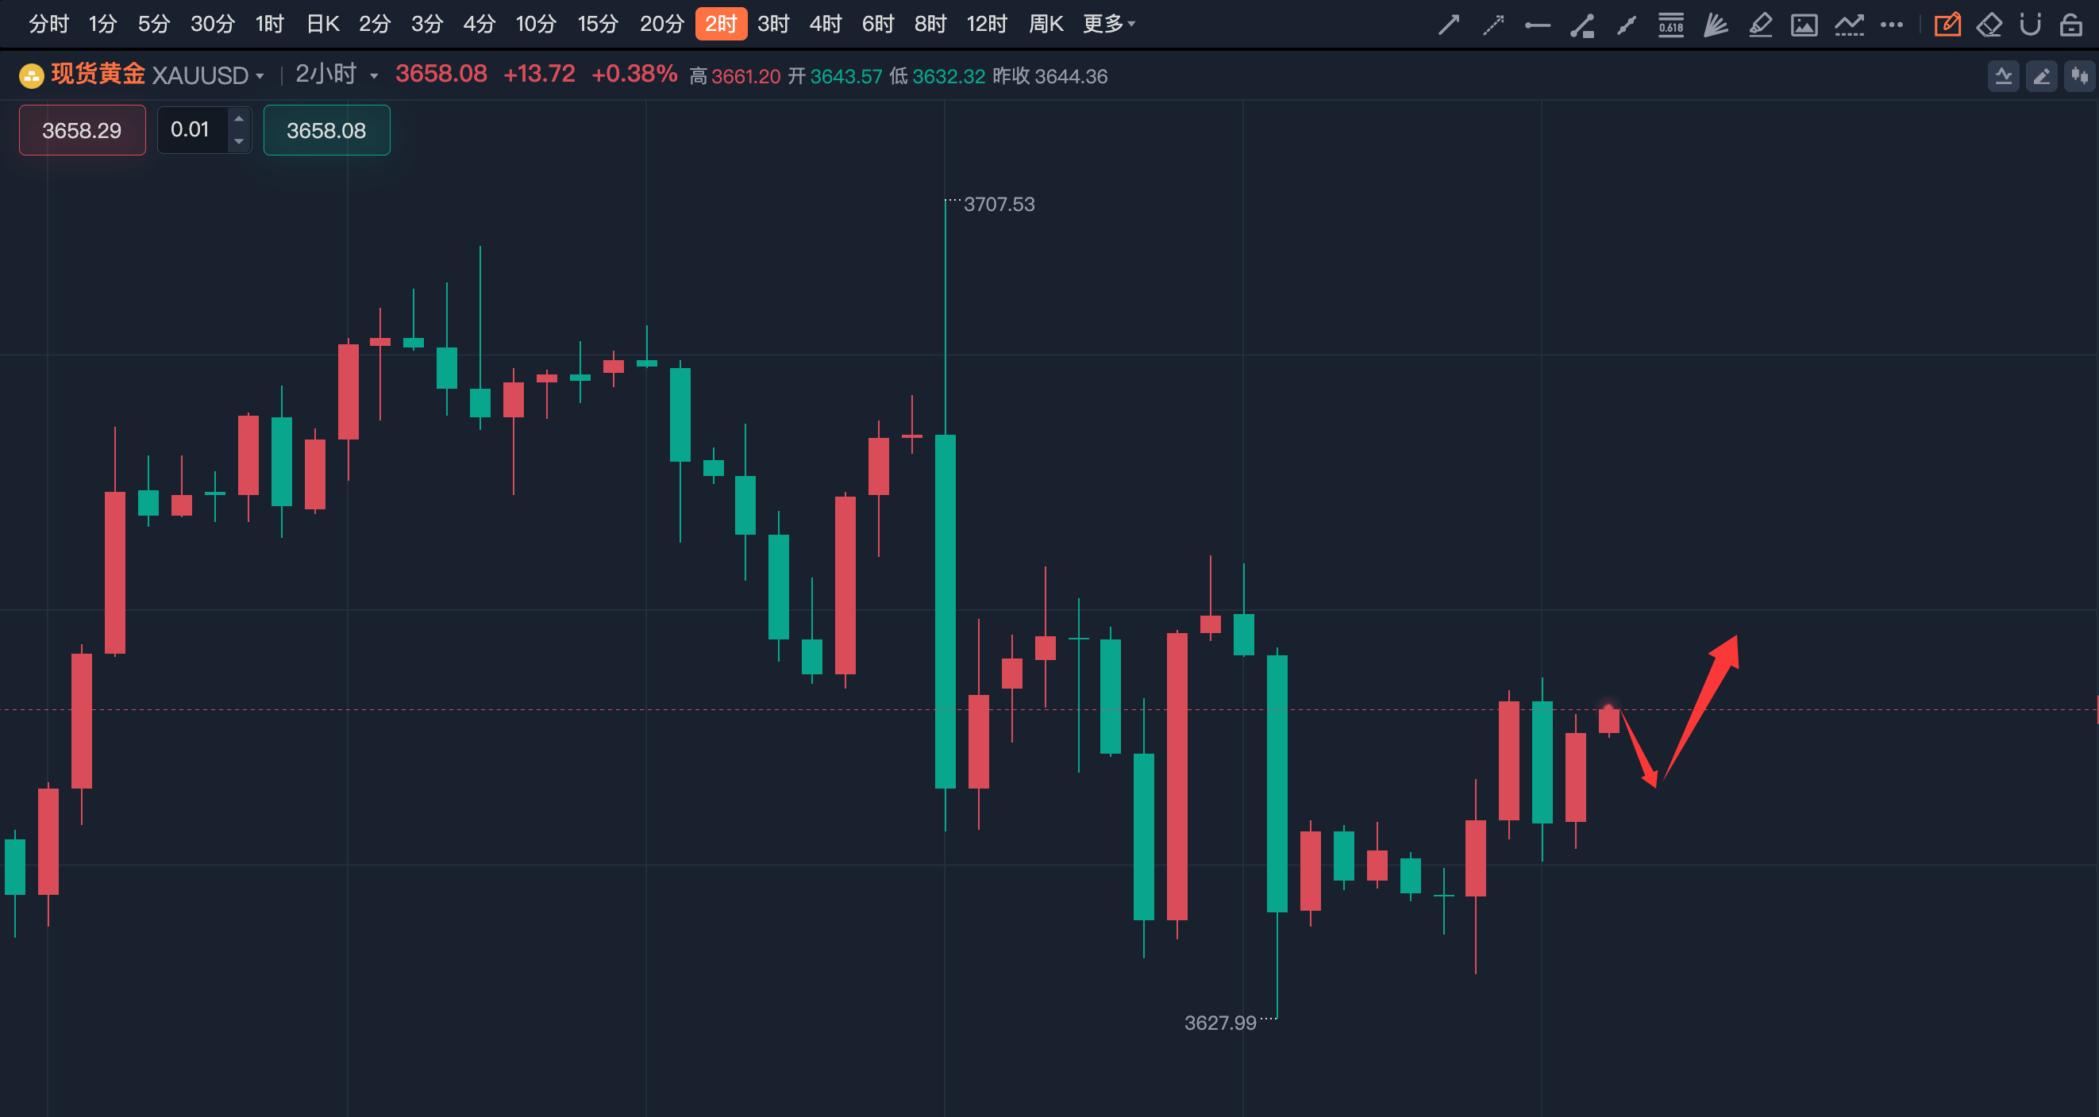Viewport: 2099px width, 1117px height.
Task: Click the green 3658.08 buy price button
Action: [x=326, y=130]
